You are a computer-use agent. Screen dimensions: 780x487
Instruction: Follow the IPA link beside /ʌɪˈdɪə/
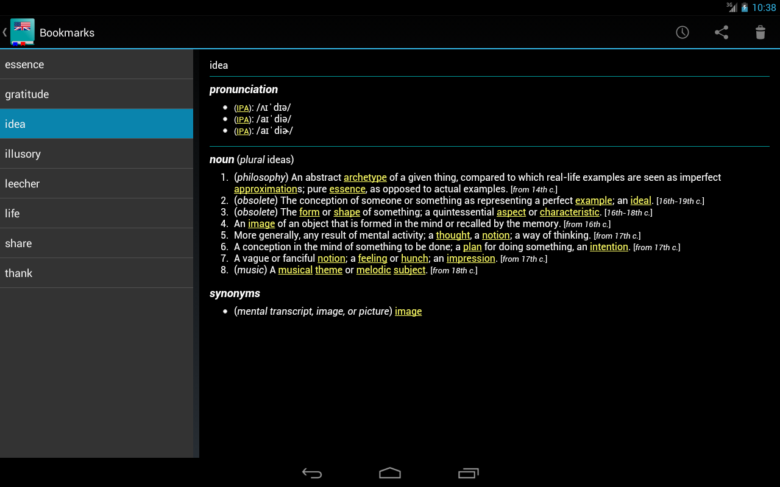coord(243,108)
